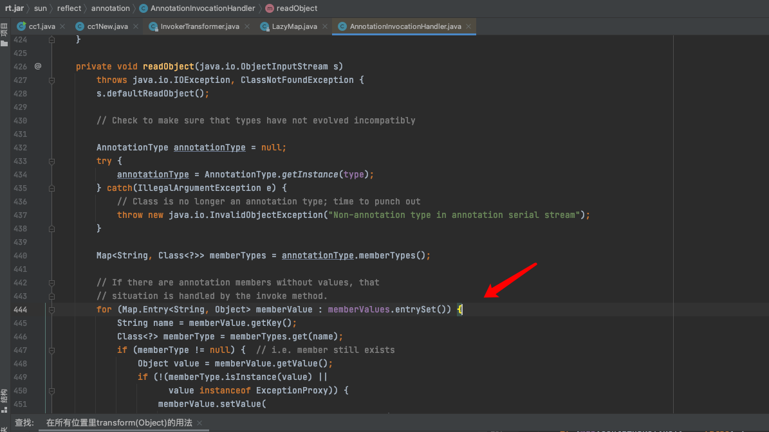This screenshot has width=769, height=432.
Task: Click the class icon on cc1New.java tab
Action: tap(79, 26)
